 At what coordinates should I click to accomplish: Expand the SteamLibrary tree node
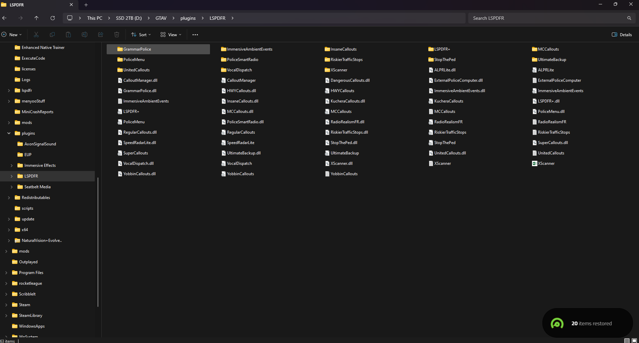tap(6, 316)
